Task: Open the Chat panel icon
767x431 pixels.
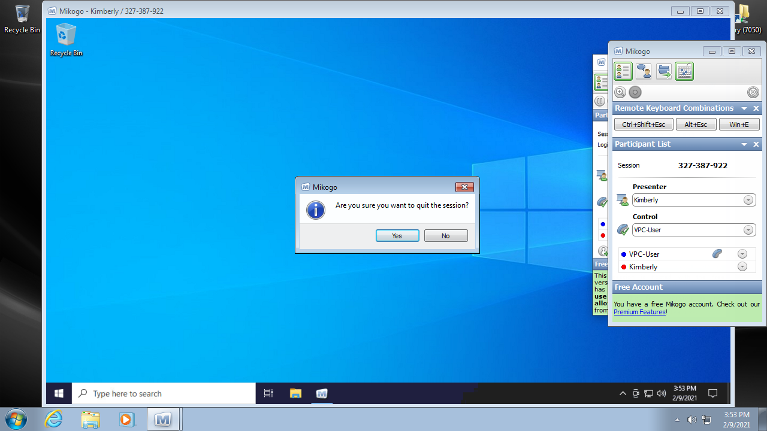Action: 644,71
